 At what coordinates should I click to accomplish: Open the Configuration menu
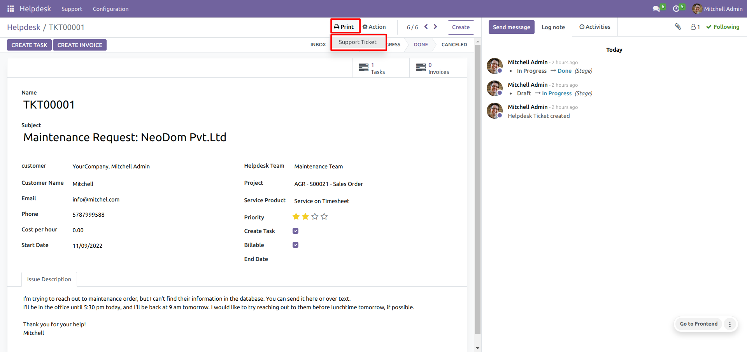[x=110, y=9]
